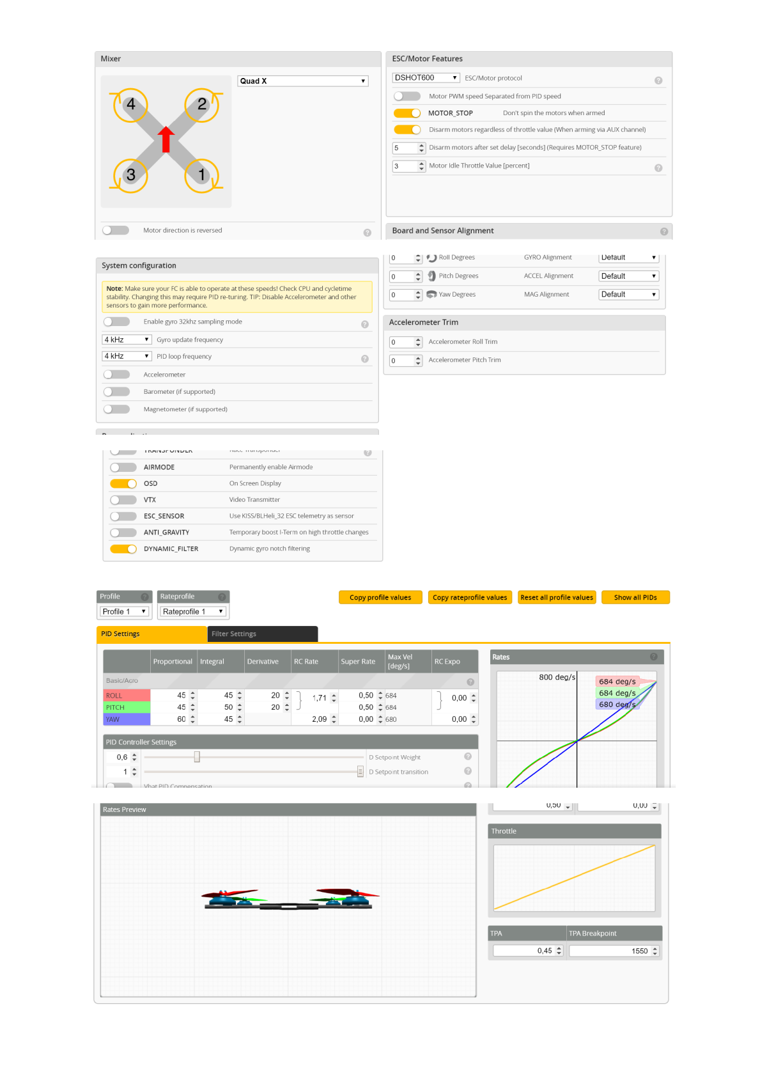Viewport: 767px width, 1085px height.
Task: Click the disarm delay seconds field
Action: tap(409, 148)
